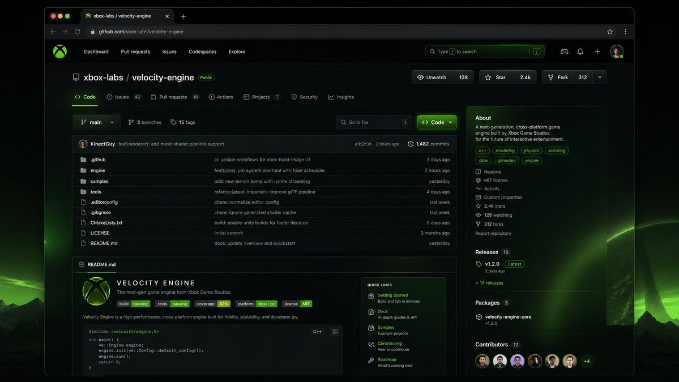Open the engine folder

click(97, 170)
